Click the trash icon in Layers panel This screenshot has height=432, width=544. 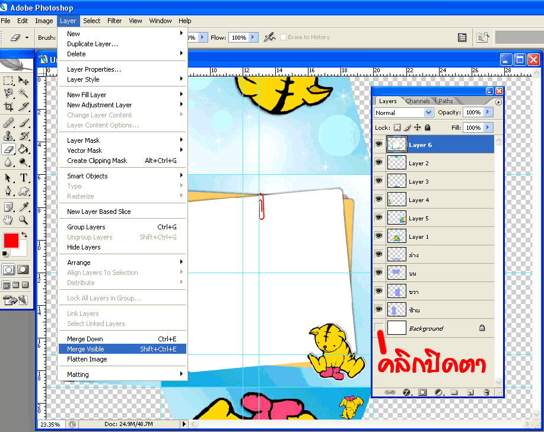(x=486, y=392)
